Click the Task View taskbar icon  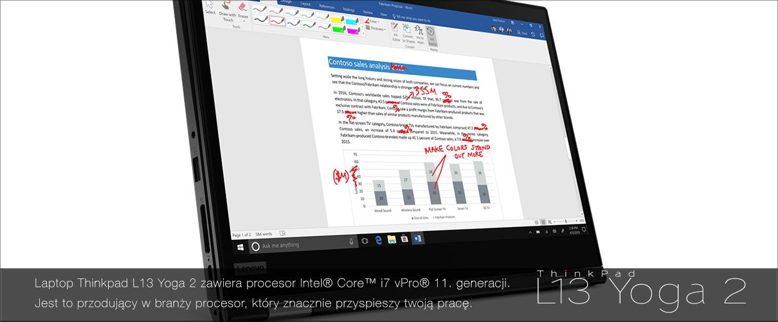pos(365,241)
